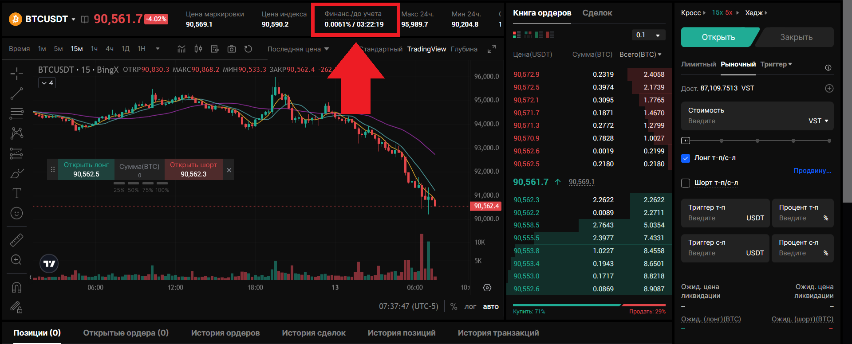Select the brush drawing tool
Image resolution: width=852 pixels, height=344 pixels.
16,173
